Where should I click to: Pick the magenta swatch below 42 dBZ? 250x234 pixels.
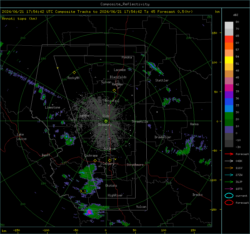point(229,88)
